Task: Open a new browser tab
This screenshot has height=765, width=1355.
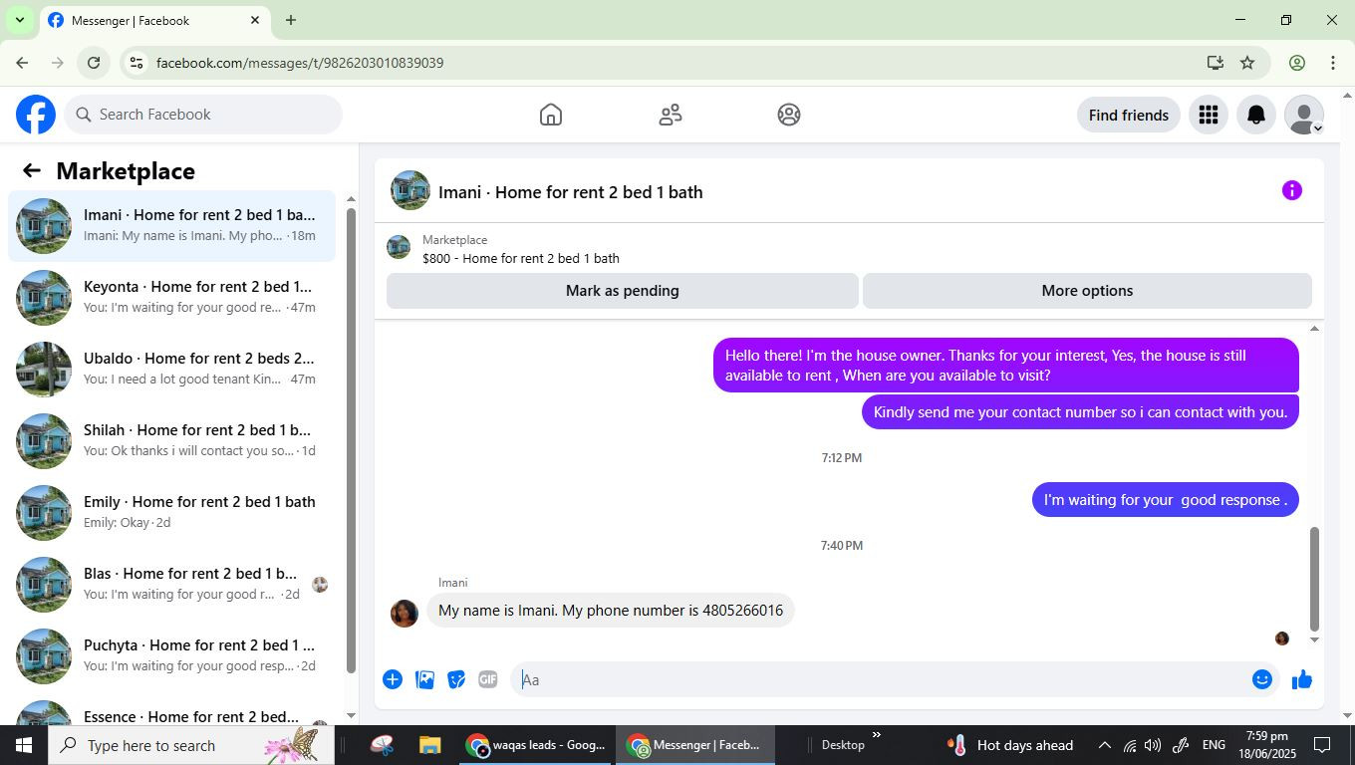Action: pos(291,20)
